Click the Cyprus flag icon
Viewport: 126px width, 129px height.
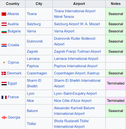coord(4,62)
